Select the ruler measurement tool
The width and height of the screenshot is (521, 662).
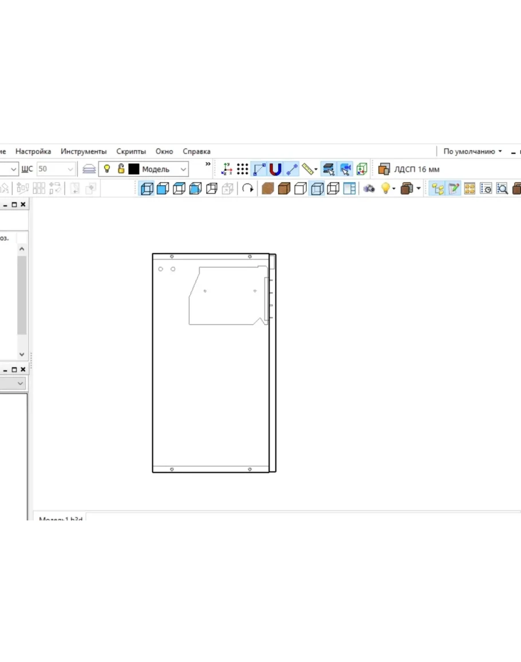(309, 169)
